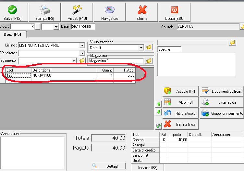This screenshot has width=244, height=171.
Task: Open Visual. (F10) wizard
Action: click(77, 12)
